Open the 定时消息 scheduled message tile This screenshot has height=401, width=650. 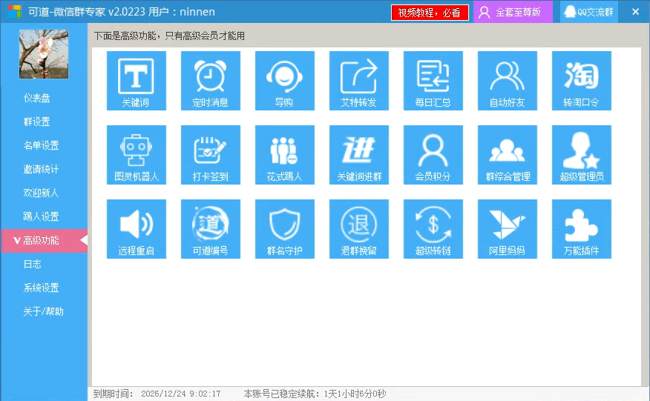(210, 80)
